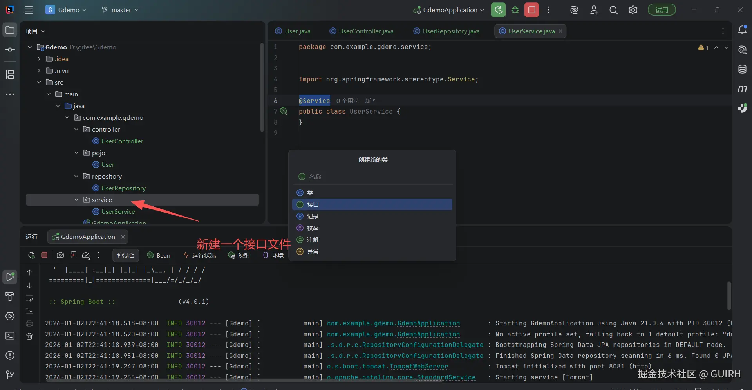Open GdemoApplication link in first log line
This screenshot has height=390, width=752.
tap(428, 323)
